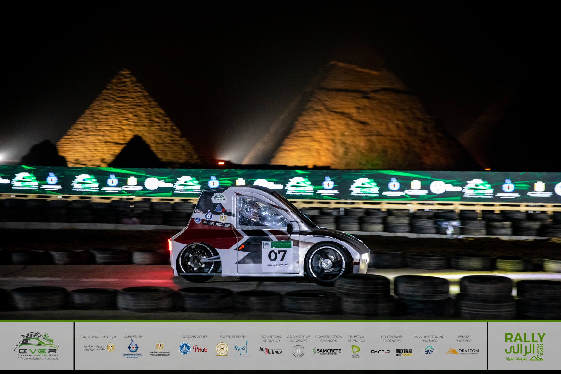Click the Innov8lutions sponsor logo
This screenshot has height=374, width=561.
tap(271, 351)
